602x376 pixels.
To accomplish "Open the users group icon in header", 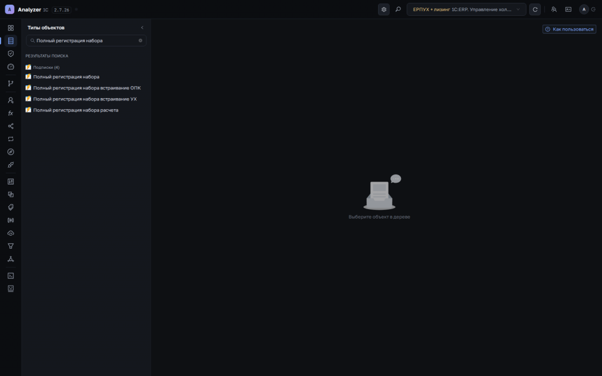I will coord(554,9).
